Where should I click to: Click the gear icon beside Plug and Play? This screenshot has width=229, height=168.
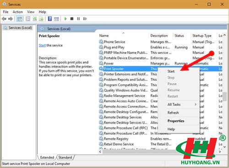click(101, 47)
